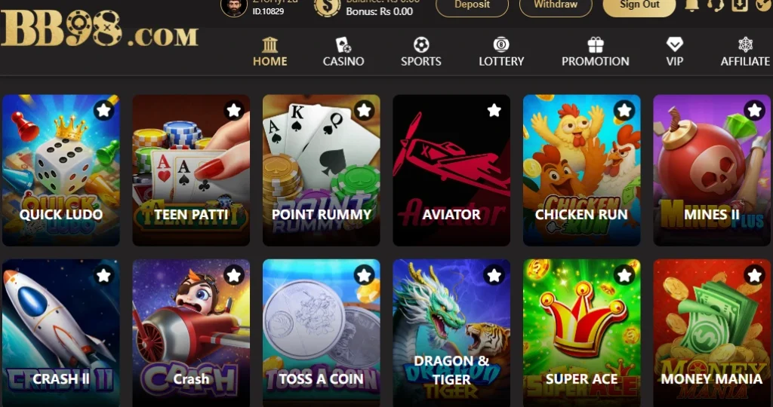Toggle favorite star on Aviator

494,110
